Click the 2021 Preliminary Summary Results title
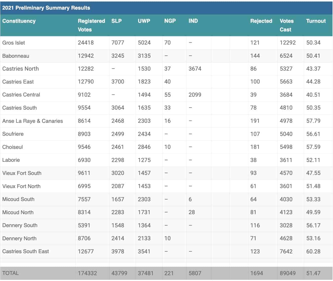333x281 pixels. (46, 8)
